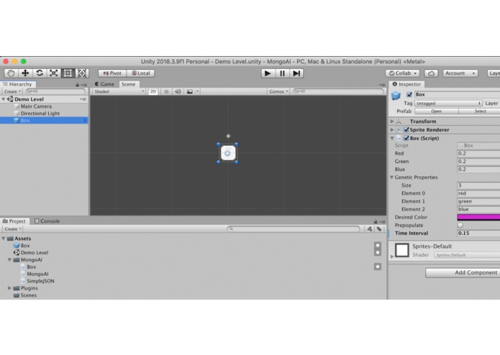Collapse the Genetic Properties array
Image resolution: width=500 pixels, height=355 pixels.
pyautogui.click(x=391, y=177)
